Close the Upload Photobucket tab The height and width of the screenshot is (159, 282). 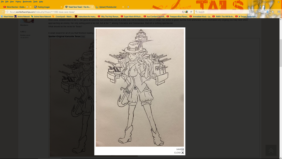click(123, 7)
